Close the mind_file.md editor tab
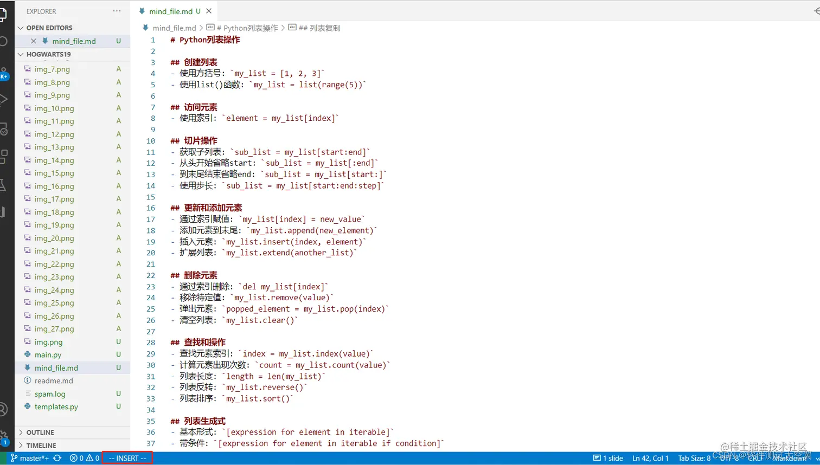The width and height of the screenshot is (820, 465). (209, 11)
